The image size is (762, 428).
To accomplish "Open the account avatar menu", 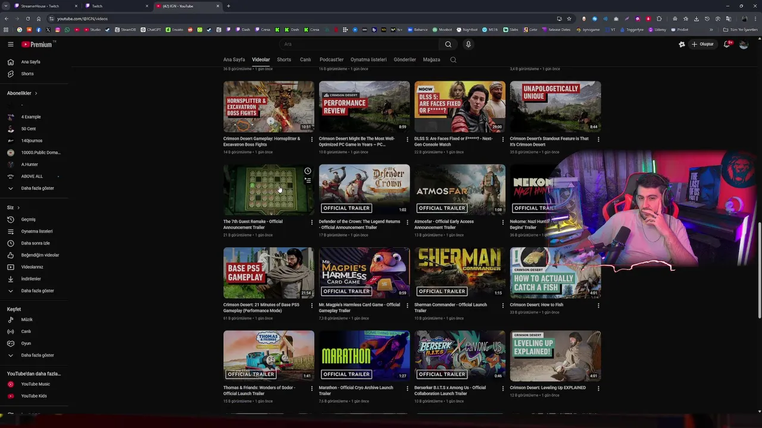I will (744, 44).
